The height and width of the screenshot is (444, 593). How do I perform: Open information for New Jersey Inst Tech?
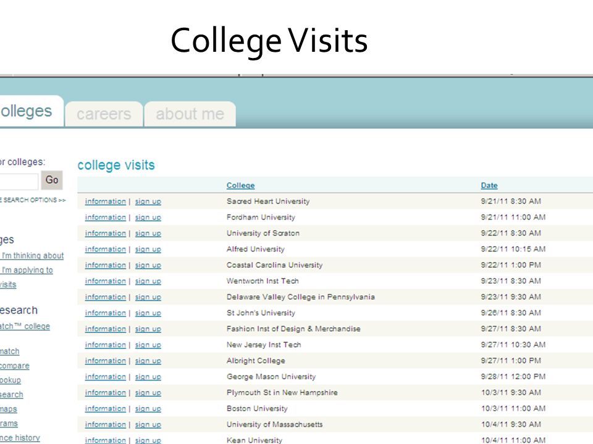106,345
